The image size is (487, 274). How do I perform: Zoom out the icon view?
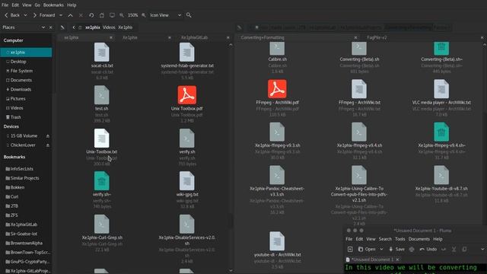coord(122,15)
